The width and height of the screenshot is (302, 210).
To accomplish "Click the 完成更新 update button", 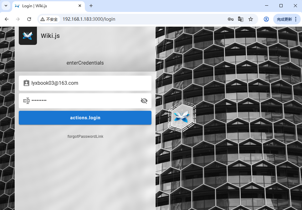I will click(284, 19).
